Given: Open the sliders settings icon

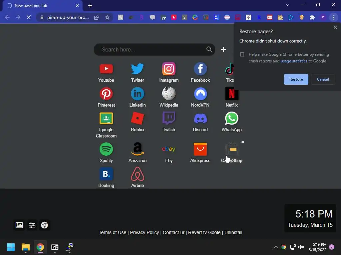Looking at the screenshot, I should click(x=32, y=225).
